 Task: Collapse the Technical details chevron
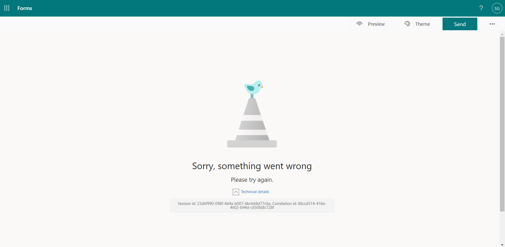pos(236,192)
